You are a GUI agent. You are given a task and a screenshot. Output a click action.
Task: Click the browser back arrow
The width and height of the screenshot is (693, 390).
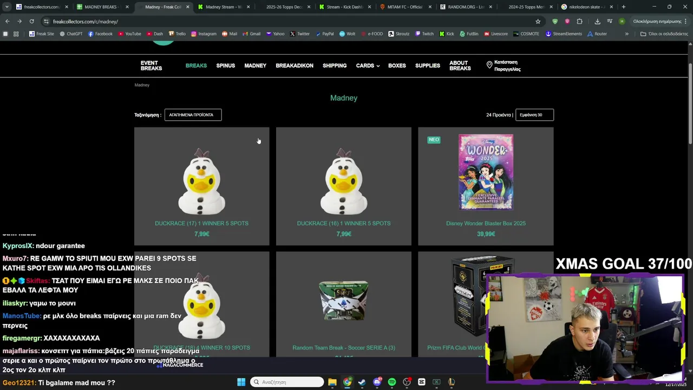coord(7,21)
